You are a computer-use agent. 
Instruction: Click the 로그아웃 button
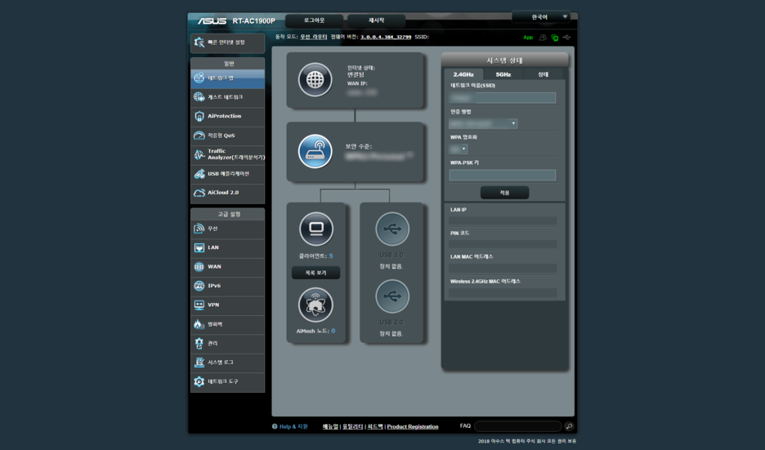314,20
